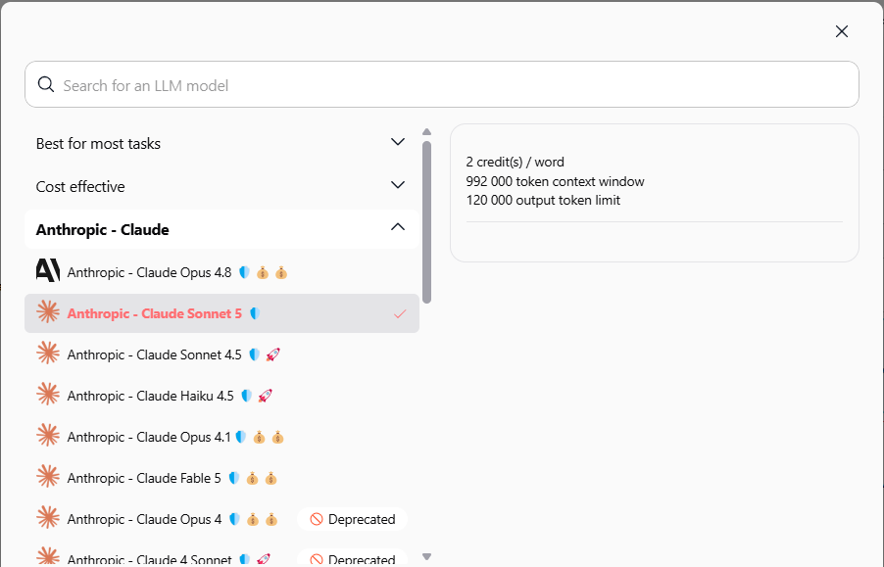Focus the Search for an LLM model field

pos(442,84)
